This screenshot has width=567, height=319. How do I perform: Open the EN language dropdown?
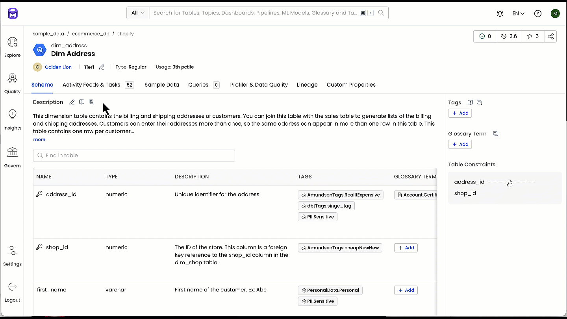pyautogui.click(x=518, y=13)
